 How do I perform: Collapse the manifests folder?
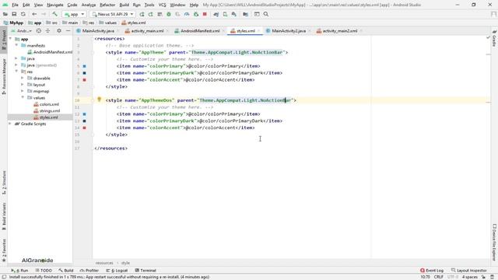[16, 45]
